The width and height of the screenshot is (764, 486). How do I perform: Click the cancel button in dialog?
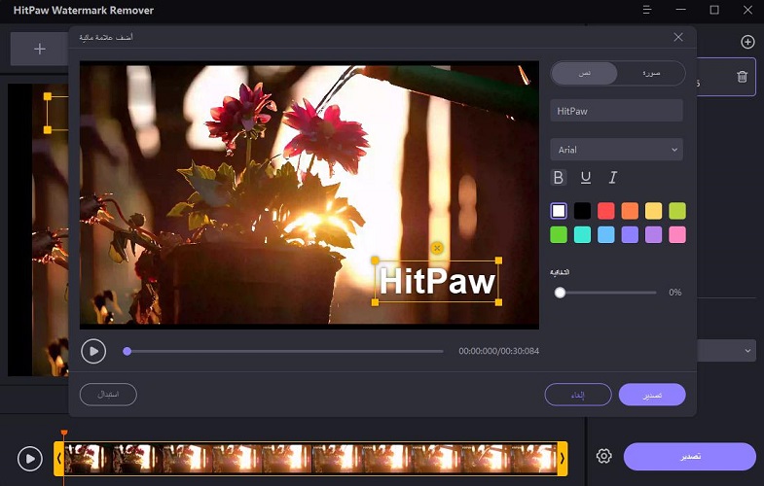(x=578, y=395)
